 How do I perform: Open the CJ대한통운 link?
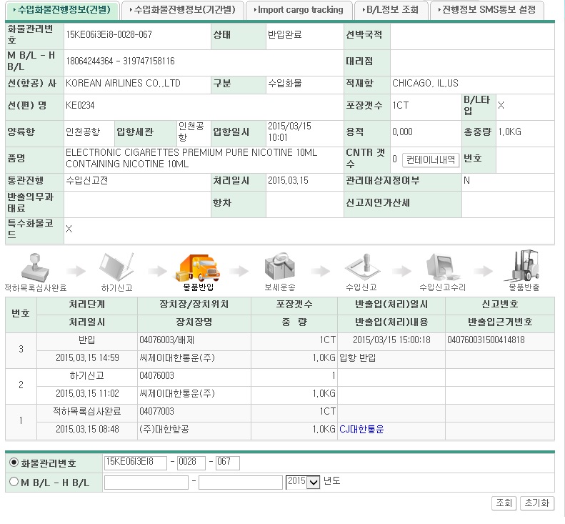click(x=361, y=429)
